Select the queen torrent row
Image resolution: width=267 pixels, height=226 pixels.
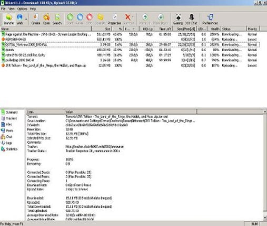[130, 50]
